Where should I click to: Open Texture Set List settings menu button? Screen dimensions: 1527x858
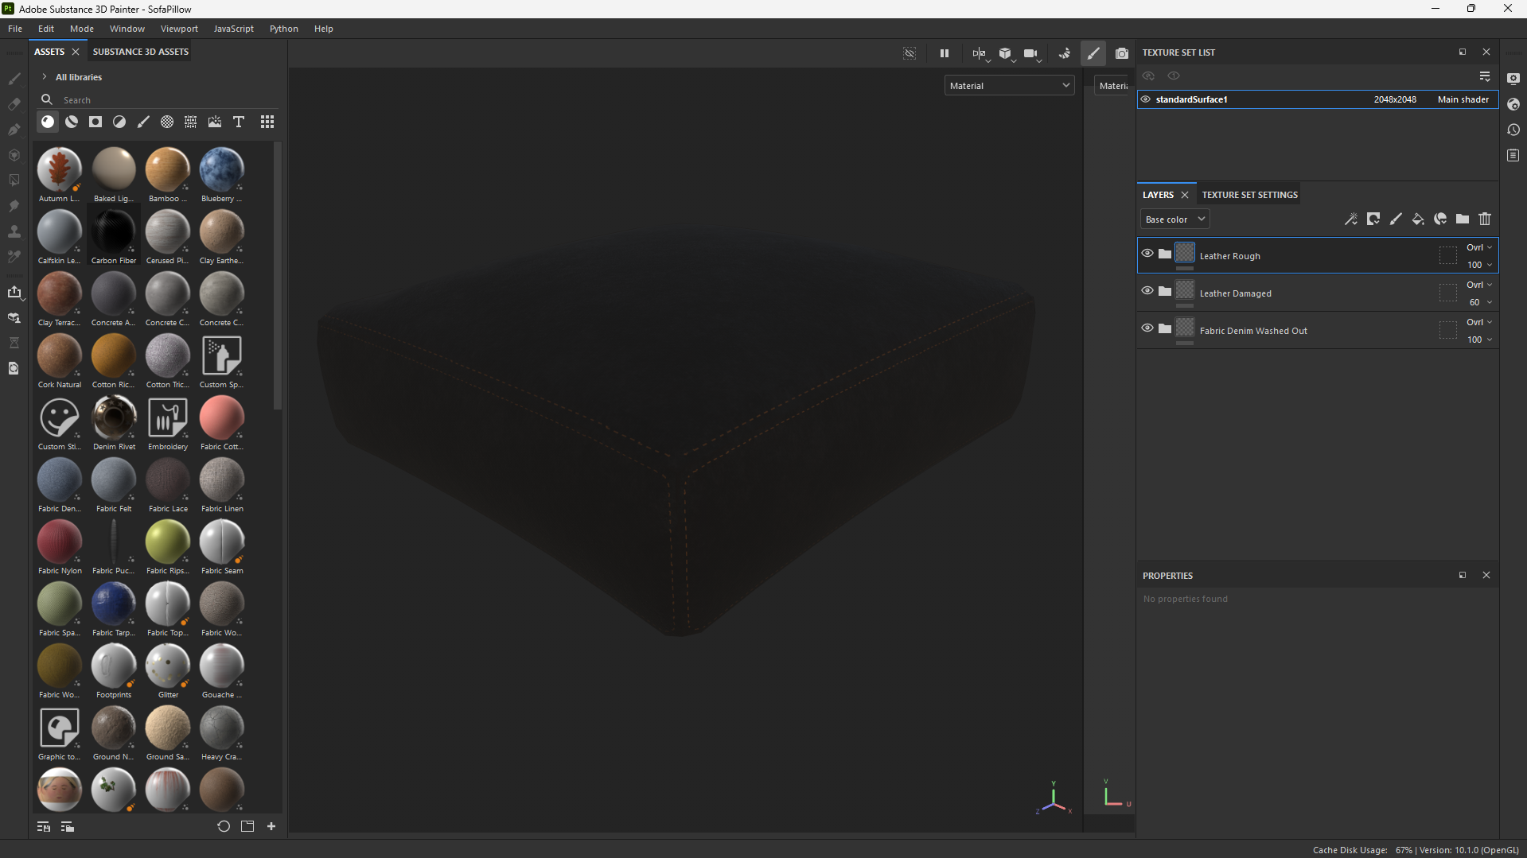coord(1485,76)
